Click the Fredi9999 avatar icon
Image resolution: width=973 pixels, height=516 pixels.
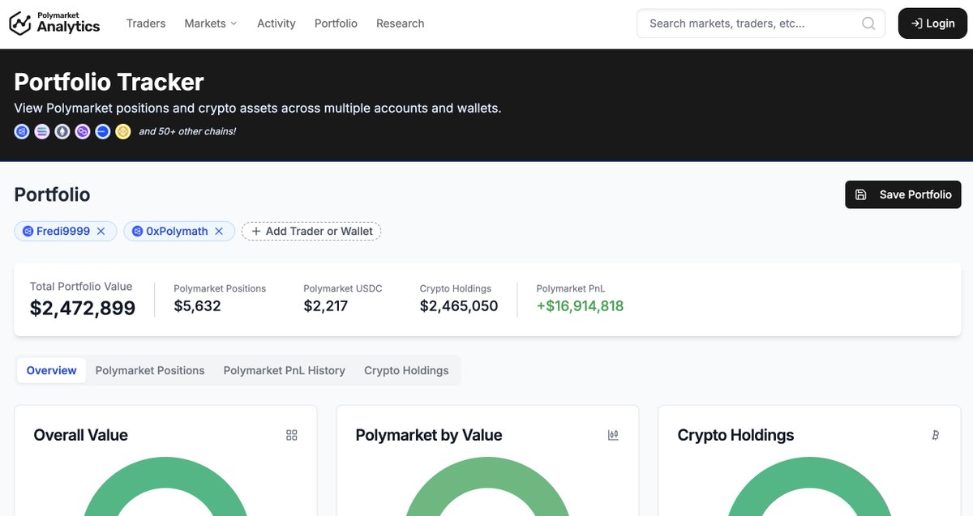pos(27,231)
